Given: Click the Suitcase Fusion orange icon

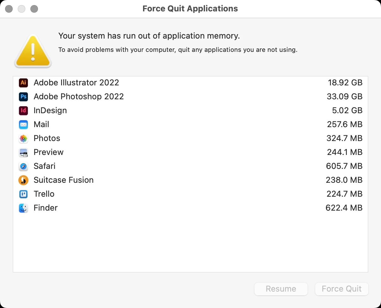Looking at the screenshot, I should click(x=23, y=180).
